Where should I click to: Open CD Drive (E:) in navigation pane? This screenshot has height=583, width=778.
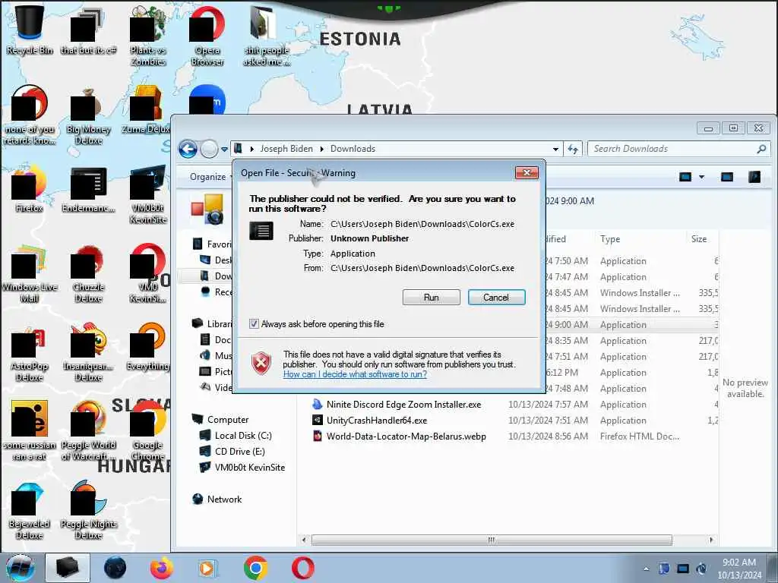tap(239, 451)
